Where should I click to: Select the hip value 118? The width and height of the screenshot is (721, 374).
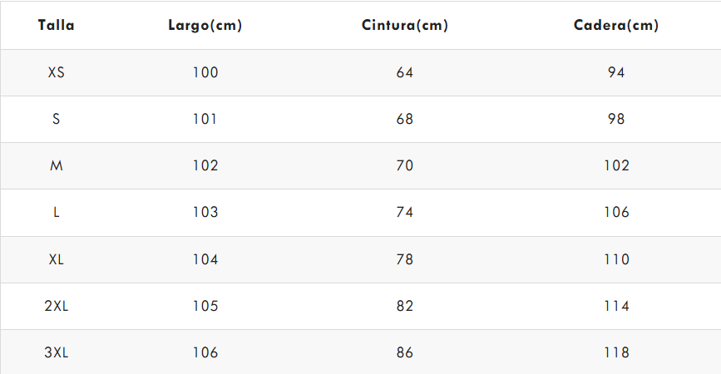(x=616, y=352)
